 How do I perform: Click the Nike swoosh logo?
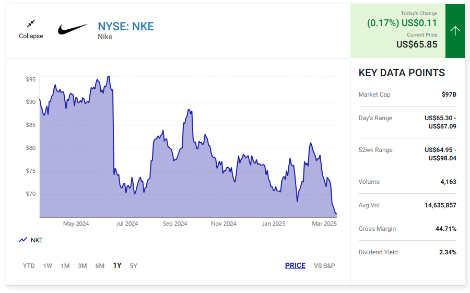tap(73, 29)
